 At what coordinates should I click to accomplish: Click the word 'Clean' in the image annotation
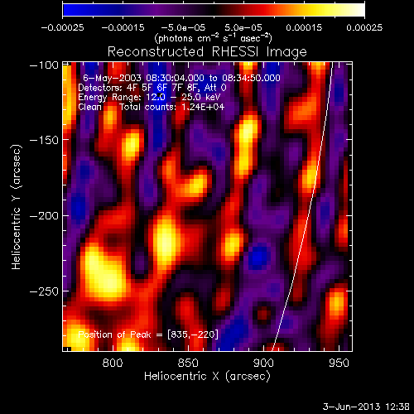pos(90,107)
